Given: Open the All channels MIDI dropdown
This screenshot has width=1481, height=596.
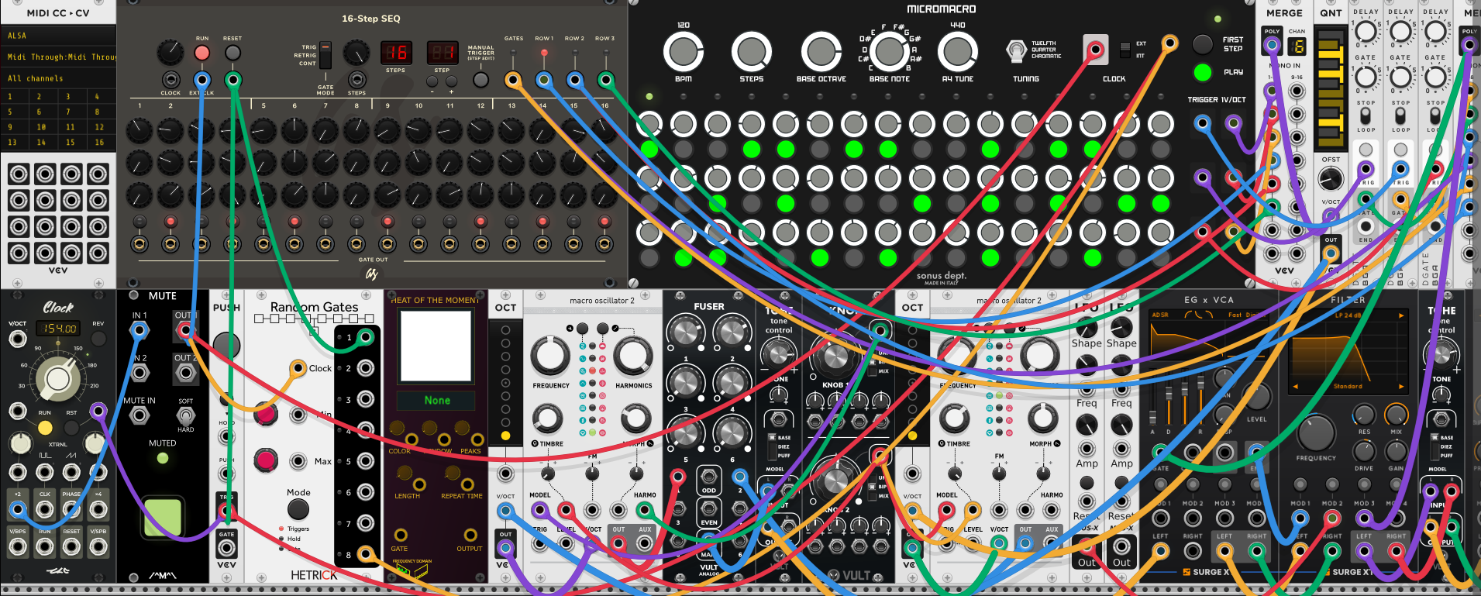Looking at the screenshot, I should tap(58, 78).
